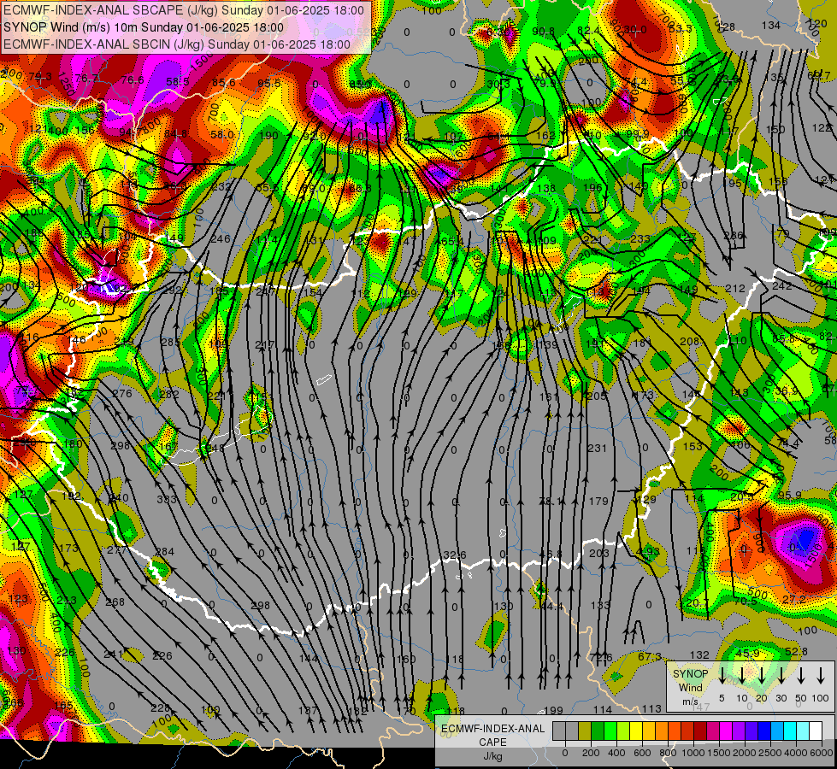Click the 20 m/s wind arrow in legend
Screen dimensions: 837x769
762,676
